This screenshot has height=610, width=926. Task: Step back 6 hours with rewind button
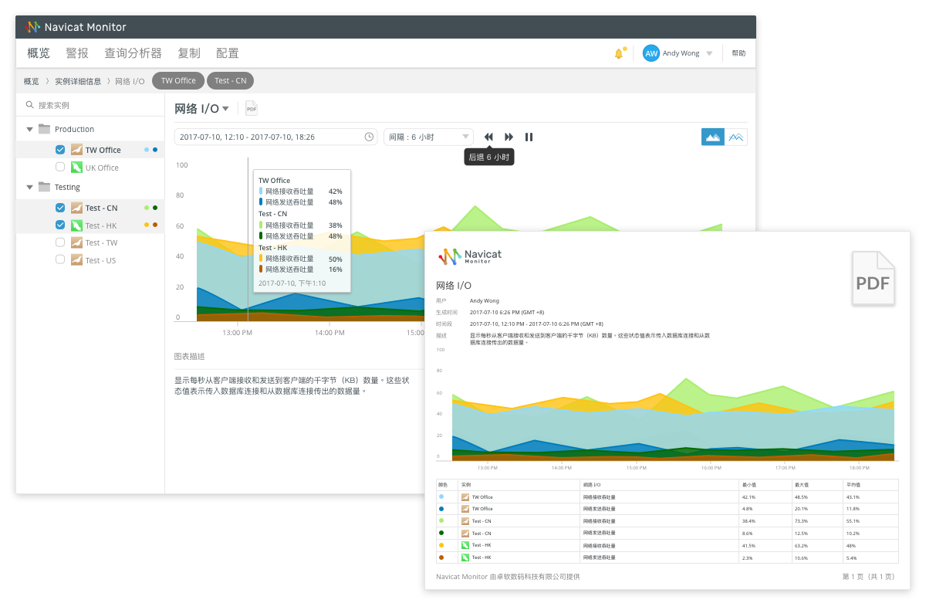pos(488,137)
